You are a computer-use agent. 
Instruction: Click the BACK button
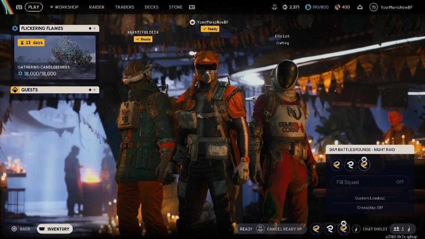[x=21, y=229]
